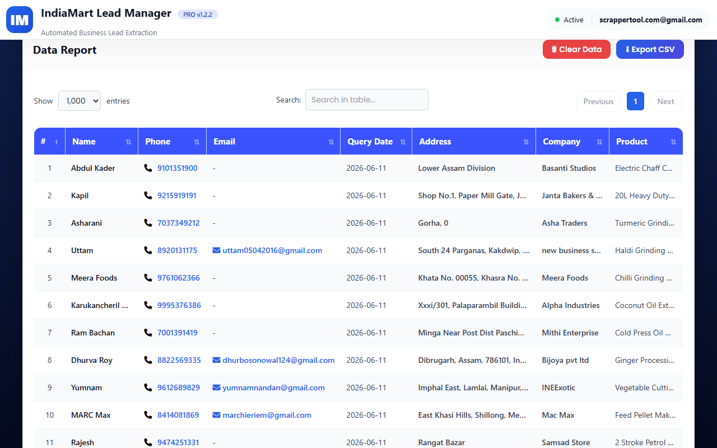
Task: Click name cell Ram Bachan
Action: [93, 333]
